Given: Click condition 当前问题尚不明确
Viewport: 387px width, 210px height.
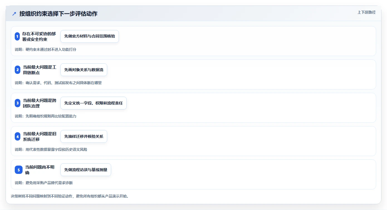Looking at the screenshot, I should pyautogui.click(x=40, y=170).
